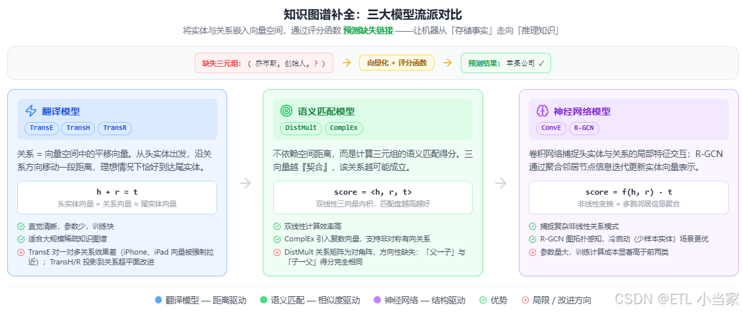
Task: Click the blue legend dot for 翻译模型
Action: (158, 300)
